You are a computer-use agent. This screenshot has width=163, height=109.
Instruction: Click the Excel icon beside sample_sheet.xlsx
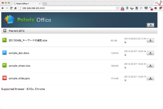coord(4,65)
